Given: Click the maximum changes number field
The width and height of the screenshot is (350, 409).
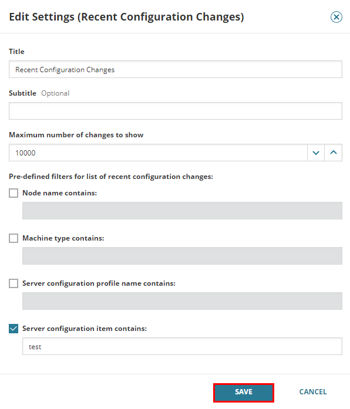Looking at the screenshot, I should coord(158,153).
